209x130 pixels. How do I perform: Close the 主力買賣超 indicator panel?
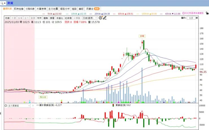[6, 106]
